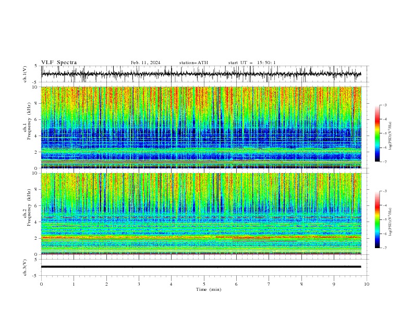
Task: Click the ch.1 voltage waveform trace
Action: (201, 74)
